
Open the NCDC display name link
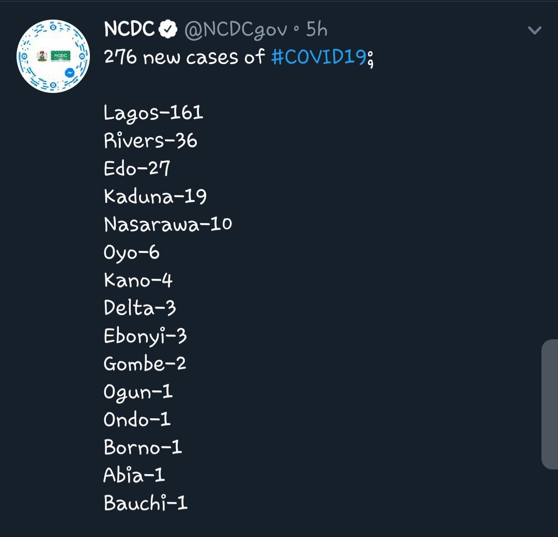(x=129, y=29)
